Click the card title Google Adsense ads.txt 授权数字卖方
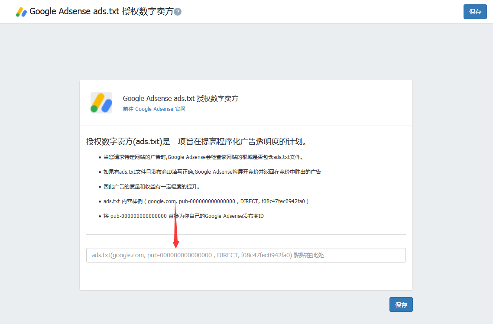 [x=181, y=98]
